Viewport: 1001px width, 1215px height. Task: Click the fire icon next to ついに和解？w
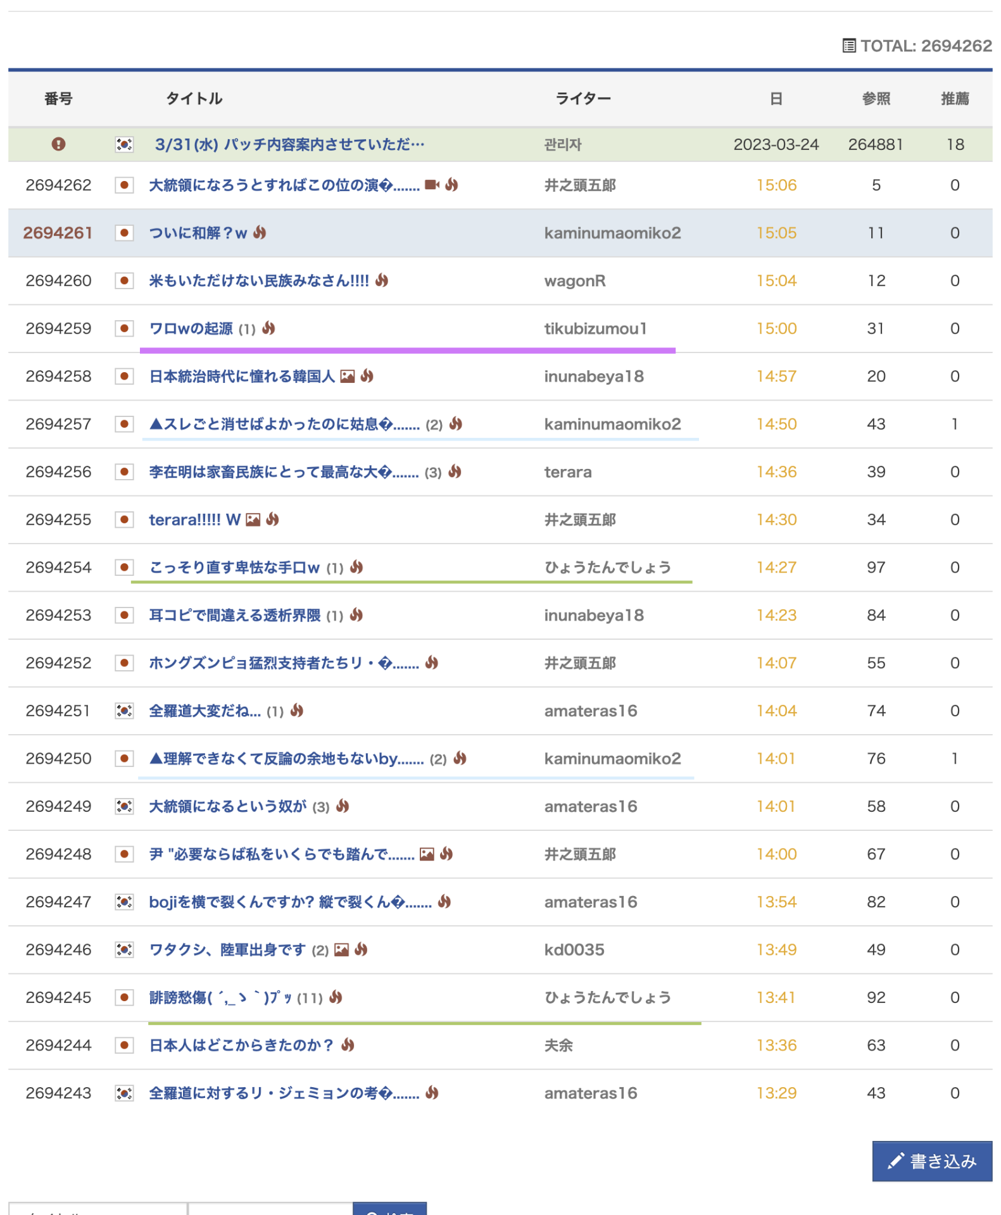260,233
